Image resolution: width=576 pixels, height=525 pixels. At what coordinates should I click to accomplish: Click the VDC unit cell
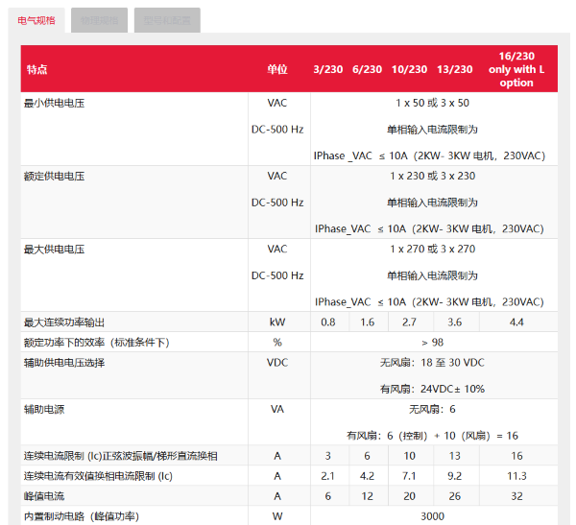277,363
